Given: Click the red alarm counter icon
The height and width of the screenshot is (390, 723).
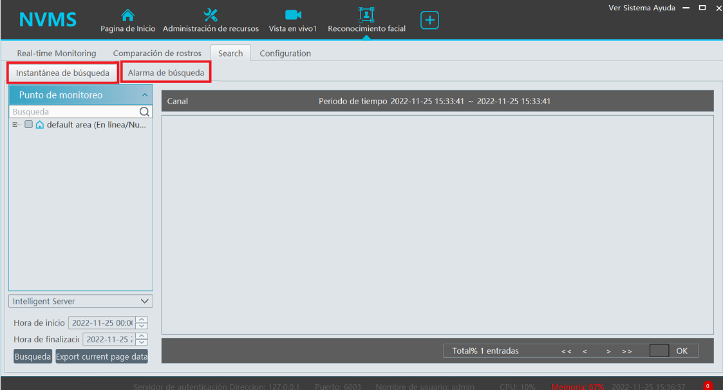Looking at the screenshot, I should click(708, 385).
